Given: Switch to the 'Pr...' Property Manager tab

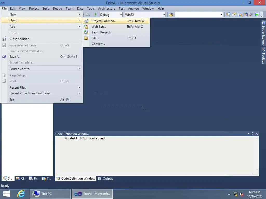Looking at the screenshot, I should [34, 179].
